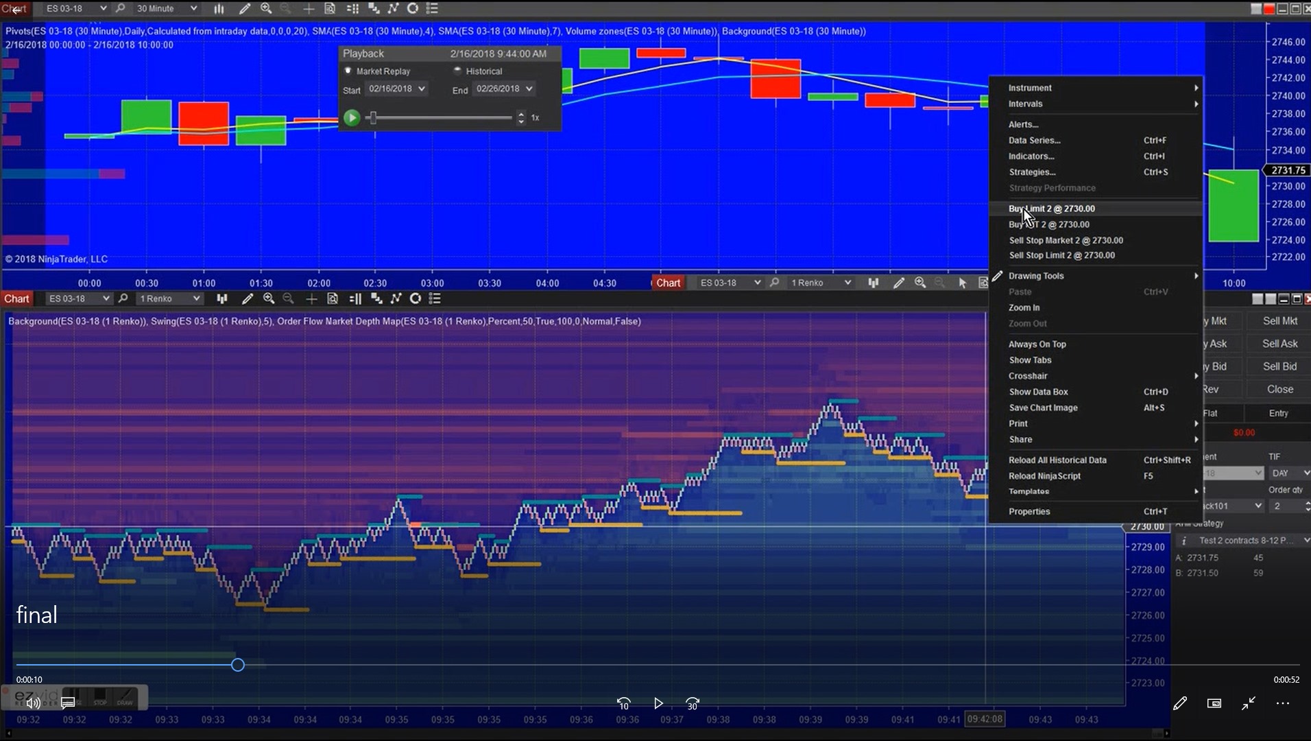Open Indicators... from the context menu
Image resolution: width=1311 pixels, height=741 pixels.
[x=1095, y=156]
